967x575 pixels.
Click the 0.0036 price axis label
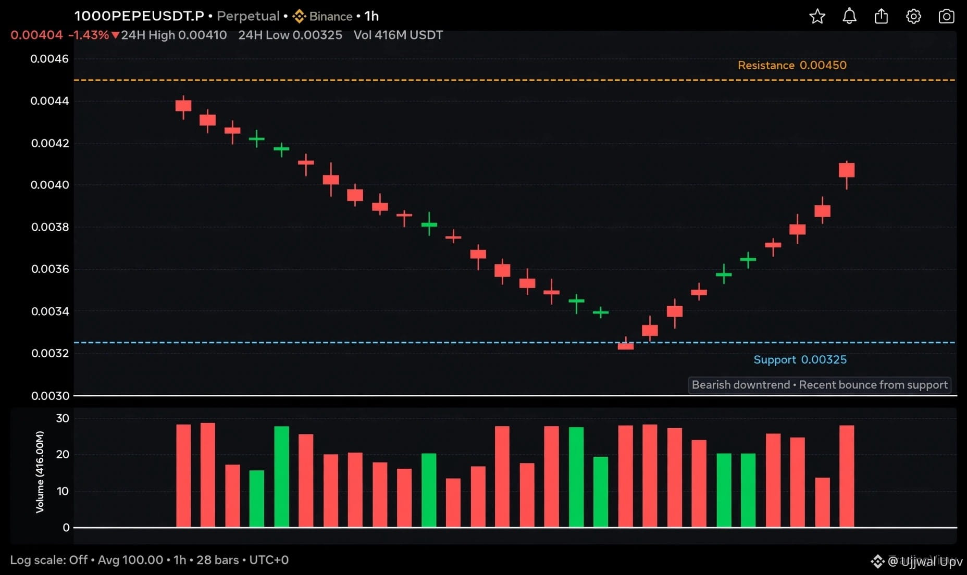click(50, 269)
